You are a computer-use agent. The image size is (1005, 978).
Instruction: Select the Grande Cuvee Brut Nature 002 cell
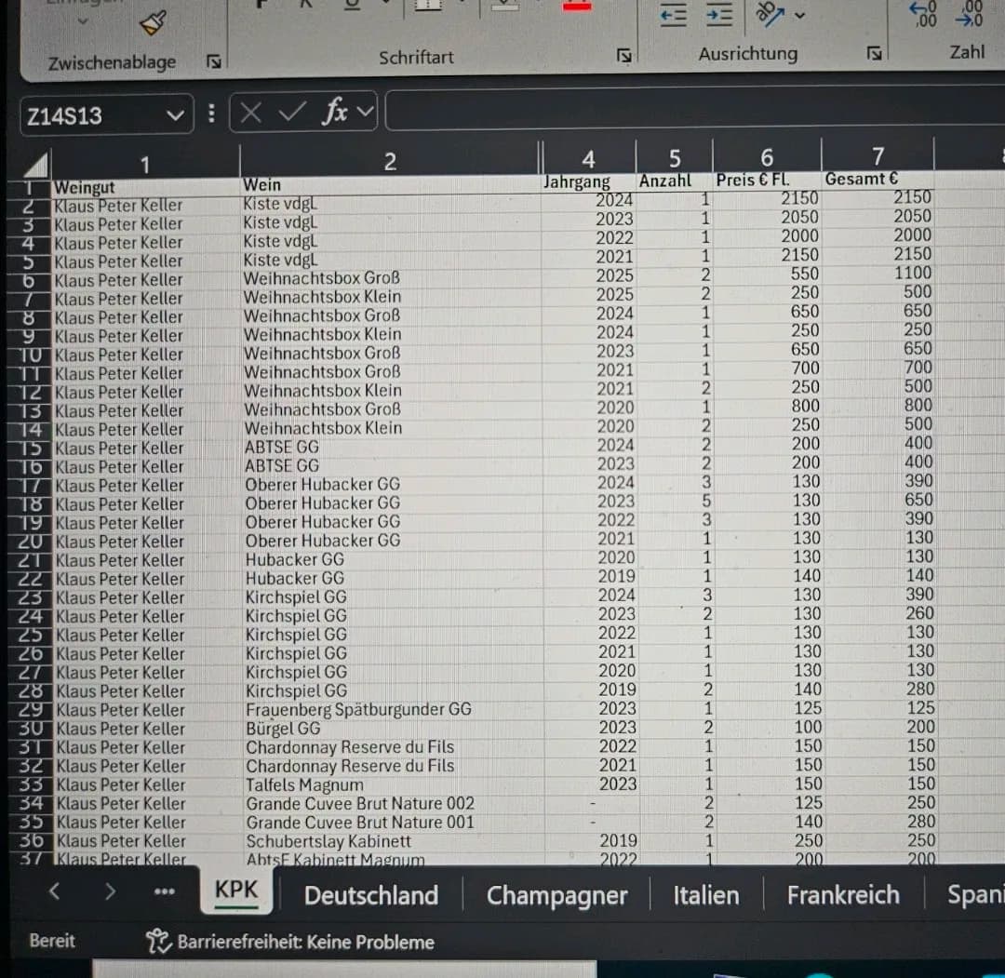[395, 804]
